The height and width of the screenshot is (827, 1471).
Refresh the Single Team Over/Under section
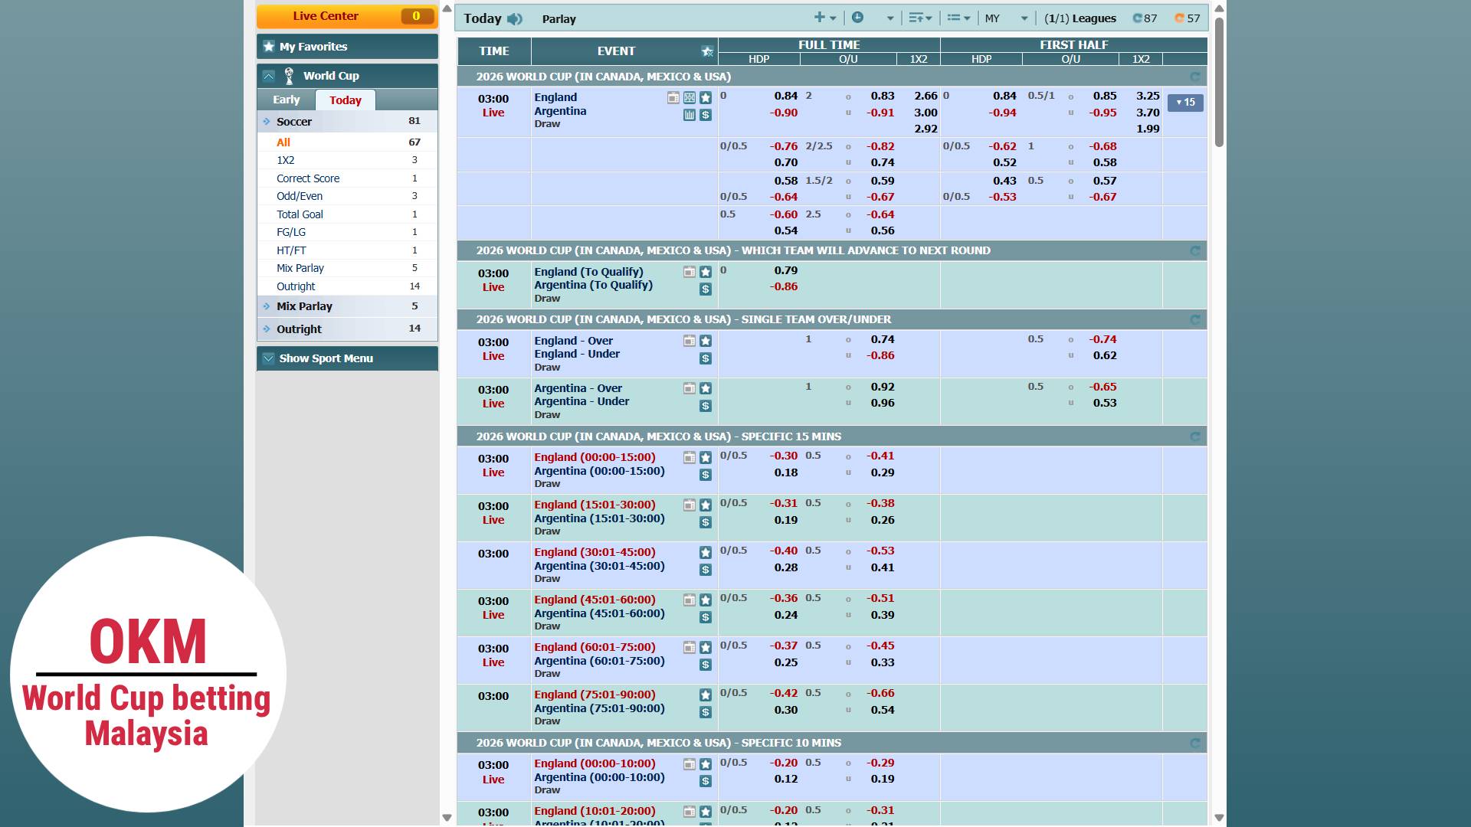1194,319
